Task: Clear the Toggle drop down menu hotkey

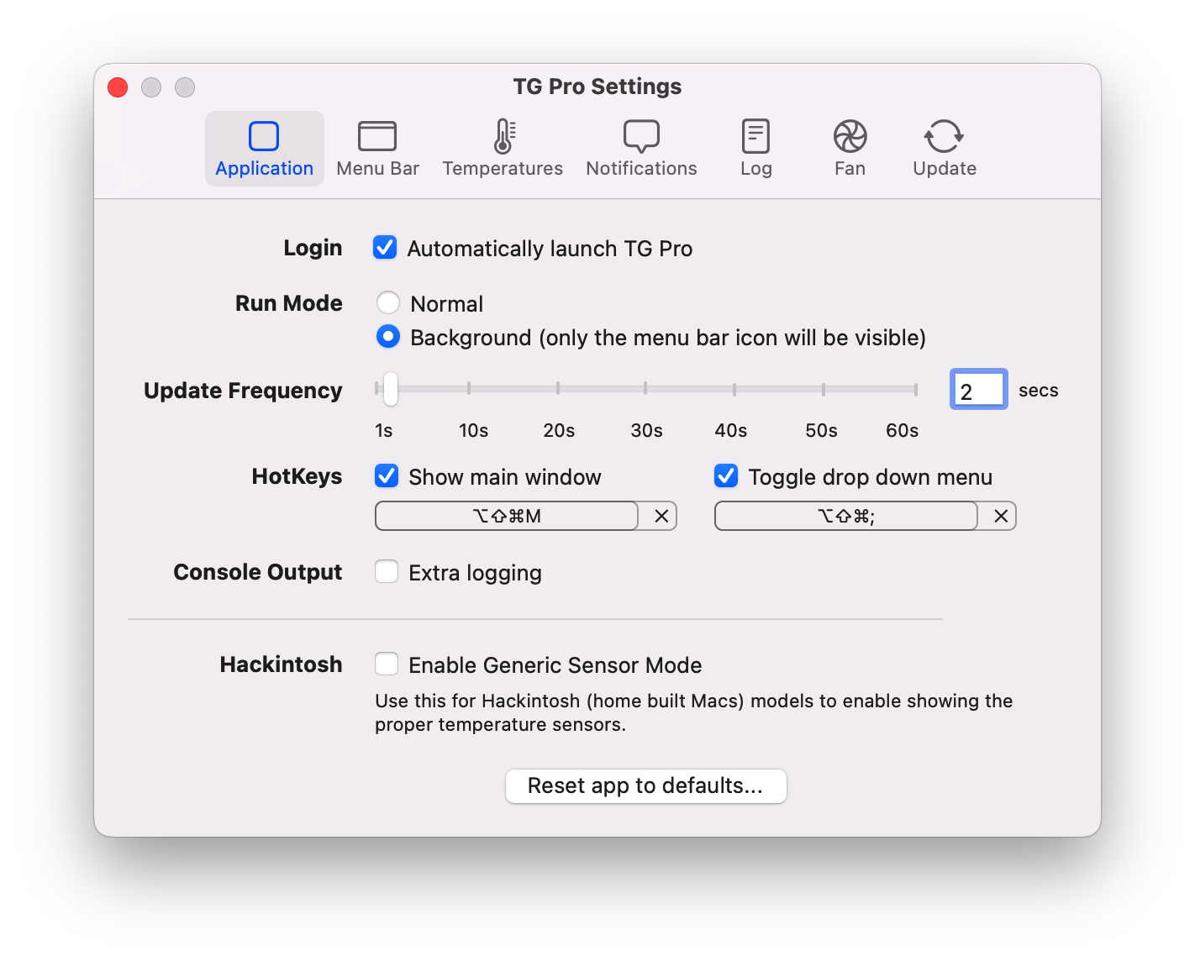Action: pos(1000,516)
